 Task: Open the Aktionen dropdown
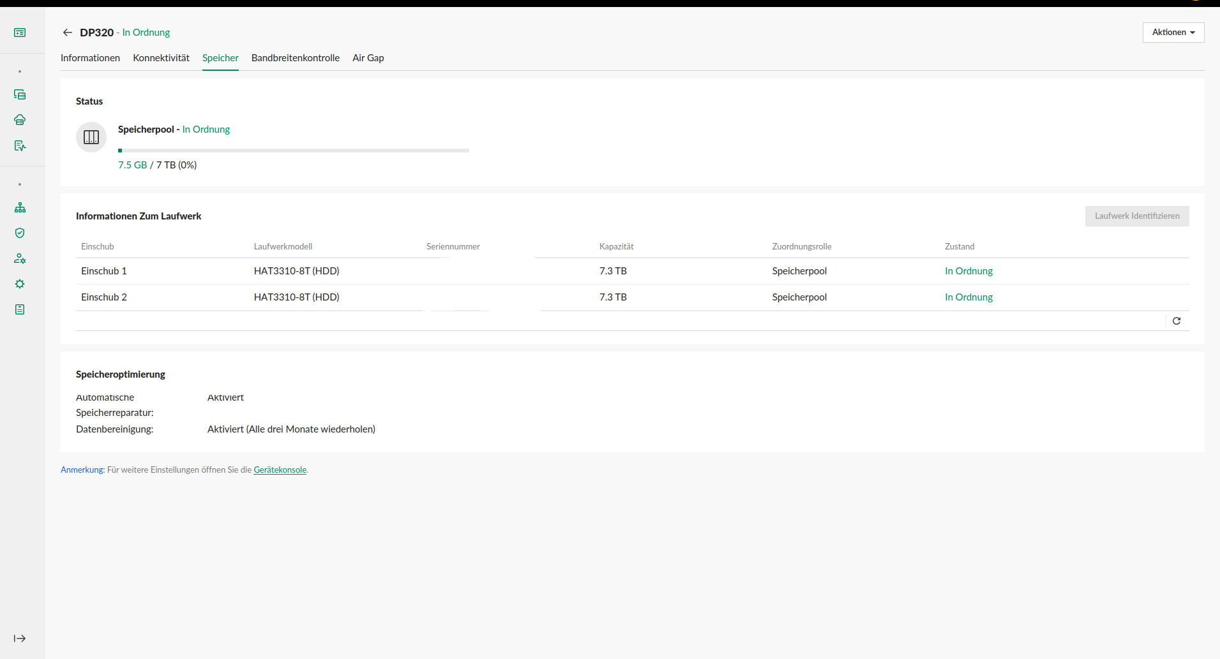pos(1173,33)
